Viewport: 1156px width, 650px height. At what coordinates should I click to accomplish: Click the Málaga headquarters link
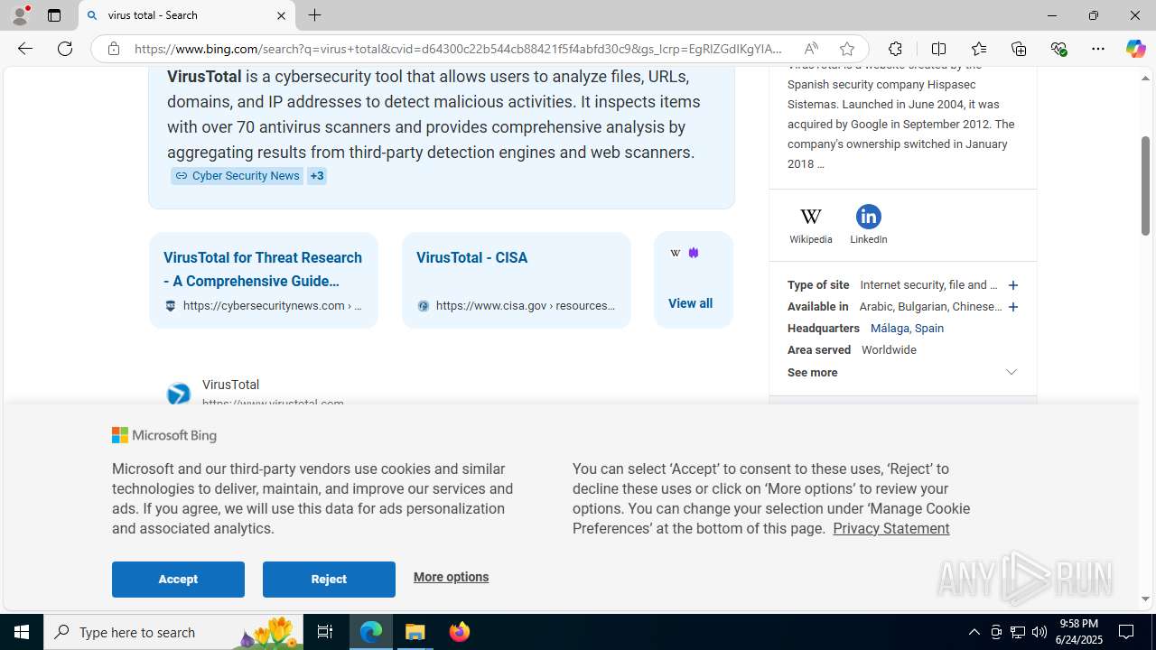pyautogui.click(x=907, y=328)
